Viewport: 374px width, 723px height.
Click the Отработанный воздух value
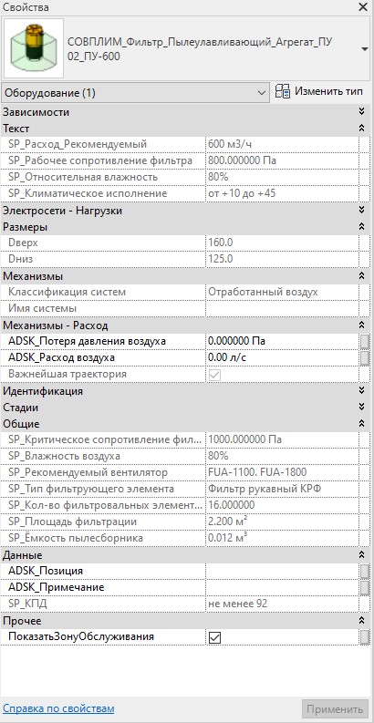[x=263, y=293]
